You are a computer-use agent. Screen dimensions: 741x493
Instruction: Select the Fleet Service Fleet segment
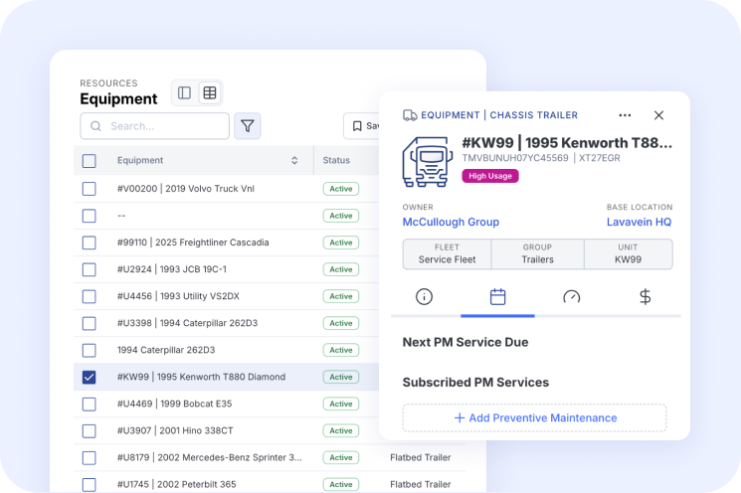[447, 253]
